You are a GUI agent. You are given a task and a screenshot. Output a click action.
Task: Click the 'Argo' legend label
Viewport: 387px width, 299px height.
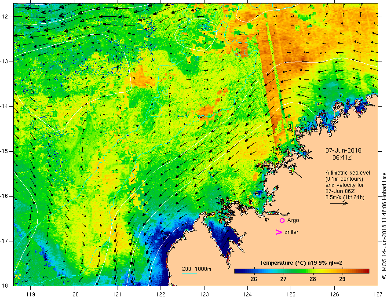[293, 220]
